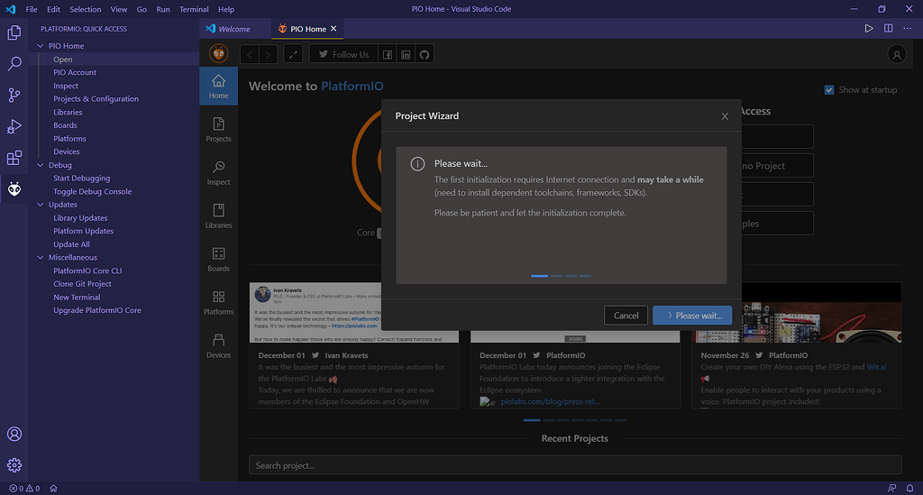Open the Facebook page icon
Screen dimensions: 923x495
[x=388, y=55]
